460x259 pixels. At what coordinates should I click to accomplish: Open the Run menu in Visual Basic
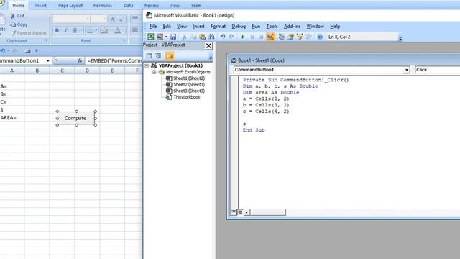[x=256, y=27]
